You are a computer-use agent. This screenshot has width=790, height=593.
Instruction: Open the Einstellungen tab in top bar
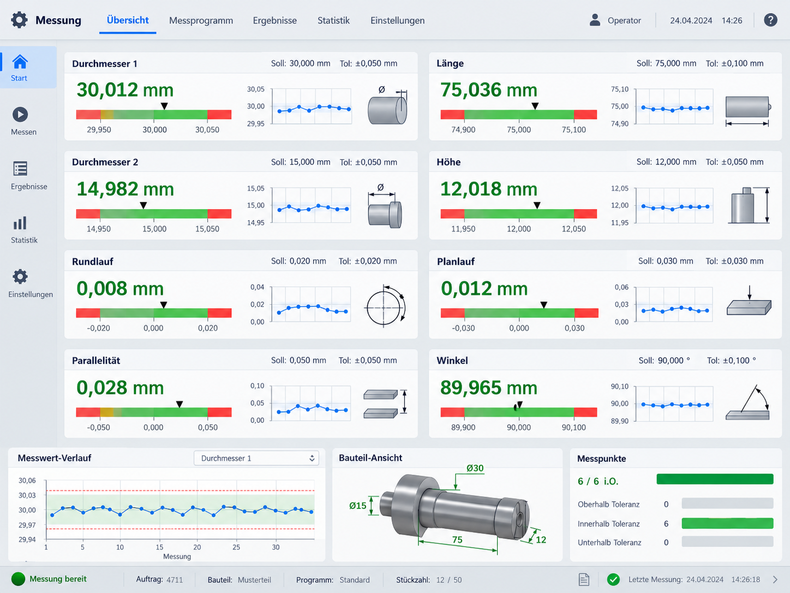pyautogui.click(x=397, y=20)
